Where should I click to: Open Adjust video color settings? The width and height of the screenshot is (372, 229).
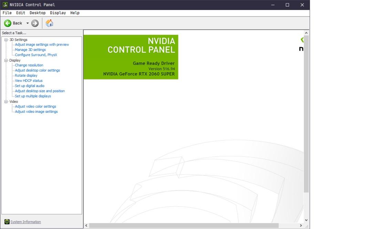(35, 107)
